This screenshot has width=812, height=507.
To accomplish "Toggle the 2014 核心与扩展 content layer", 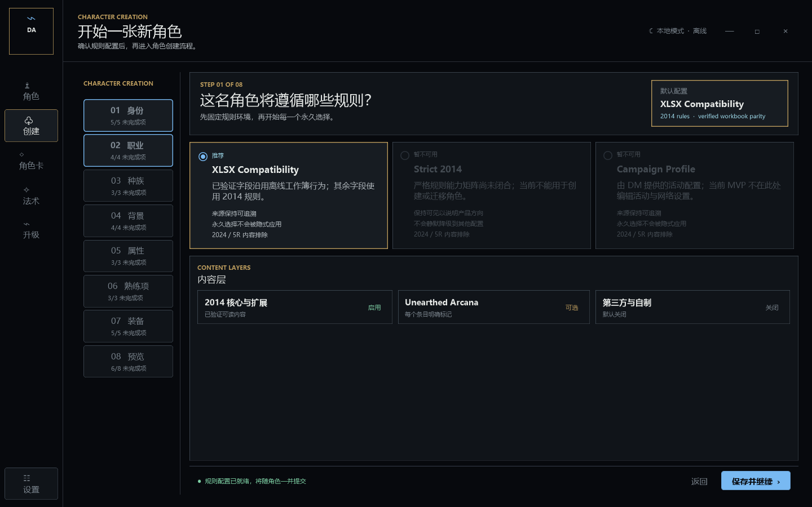I will pos(295,307).
